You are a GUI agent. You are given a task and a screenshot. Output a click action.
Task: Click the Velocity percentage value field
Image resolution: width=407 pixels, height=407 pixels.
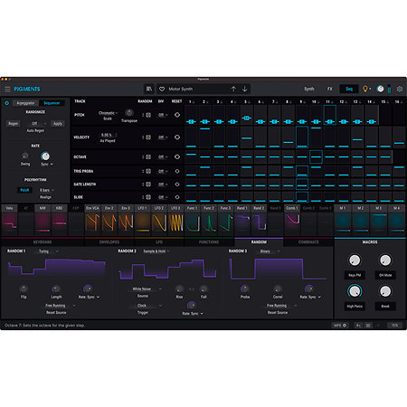point(108,135)
